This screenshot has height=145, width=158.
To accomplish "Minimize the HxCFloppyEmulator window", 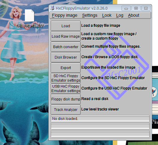I will pos(126,8).
